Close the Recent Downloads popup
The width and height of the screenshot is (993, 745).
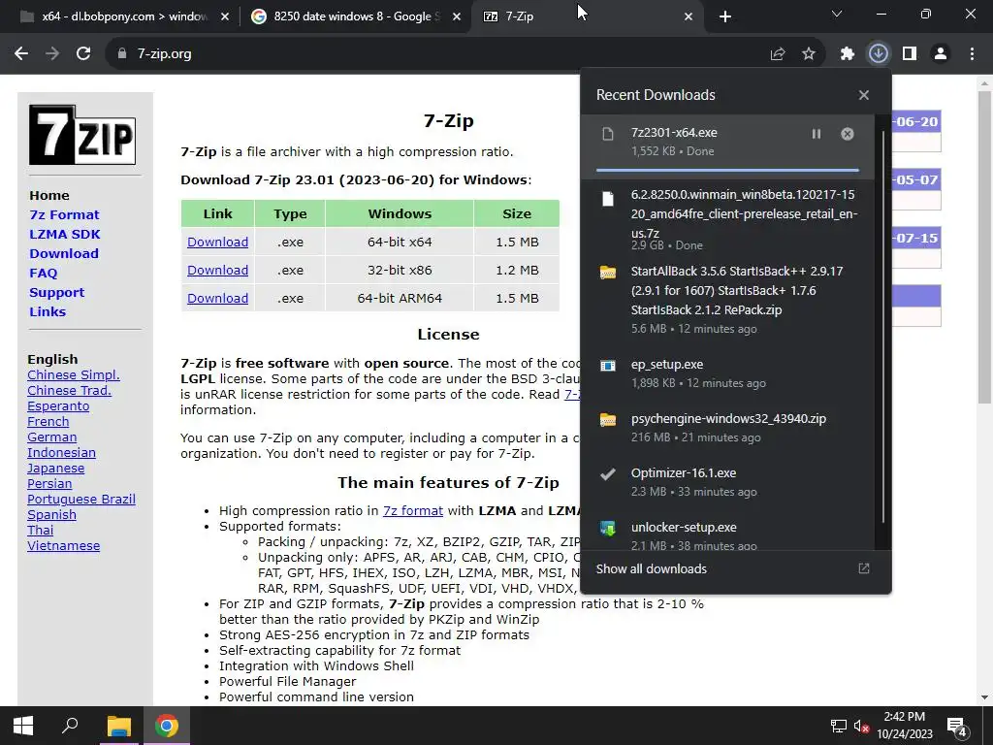tap(864, 95)
